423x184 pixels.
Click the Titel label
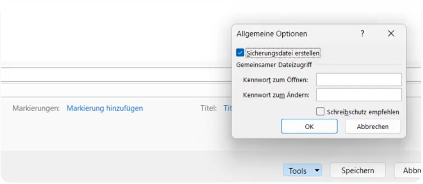pos(209,108)
